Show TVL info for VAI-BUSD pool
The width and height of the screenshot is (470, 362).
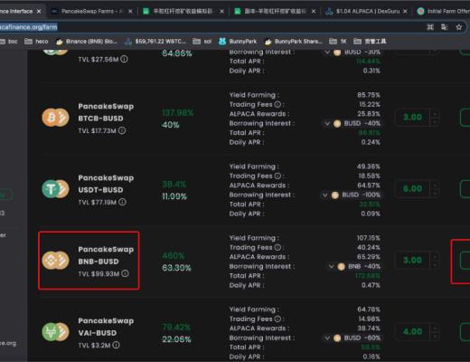[x=116, y=345]
